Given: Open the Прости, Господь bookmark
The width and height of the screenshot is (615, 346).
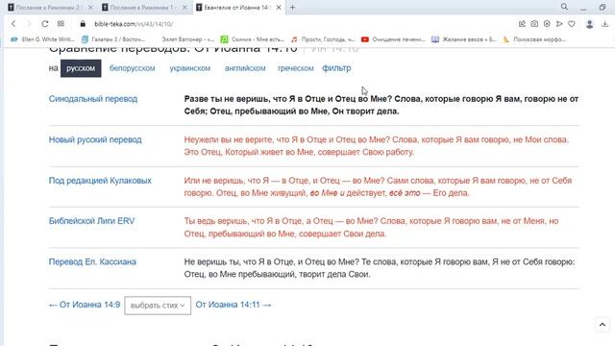Looking at the screenshot, I should (323, 39).
